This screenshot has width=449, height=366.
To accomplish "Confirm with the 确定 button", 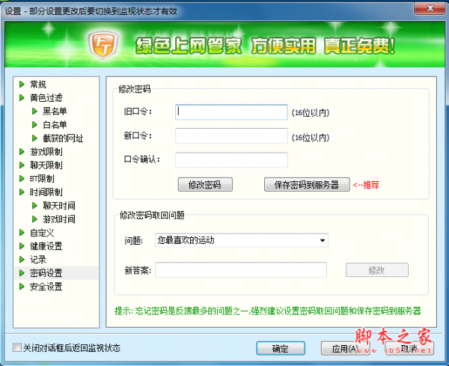I will tap(281, 348).
